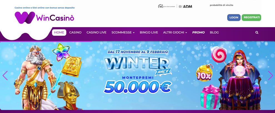Go to previous banner slide arrow
The width and height of the screenshot is (275, 113).
(x=5, y=76)
